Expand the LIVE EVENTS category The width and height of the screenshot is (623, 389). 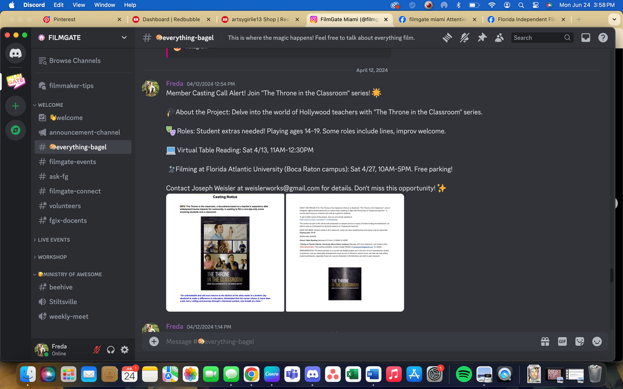[x=54, y=240]
